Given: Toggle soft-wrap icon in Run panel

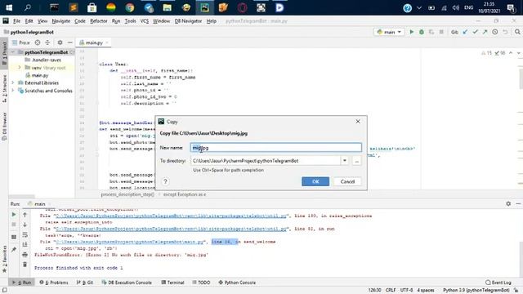Looking at the screenshot, I should pos(25,234).
